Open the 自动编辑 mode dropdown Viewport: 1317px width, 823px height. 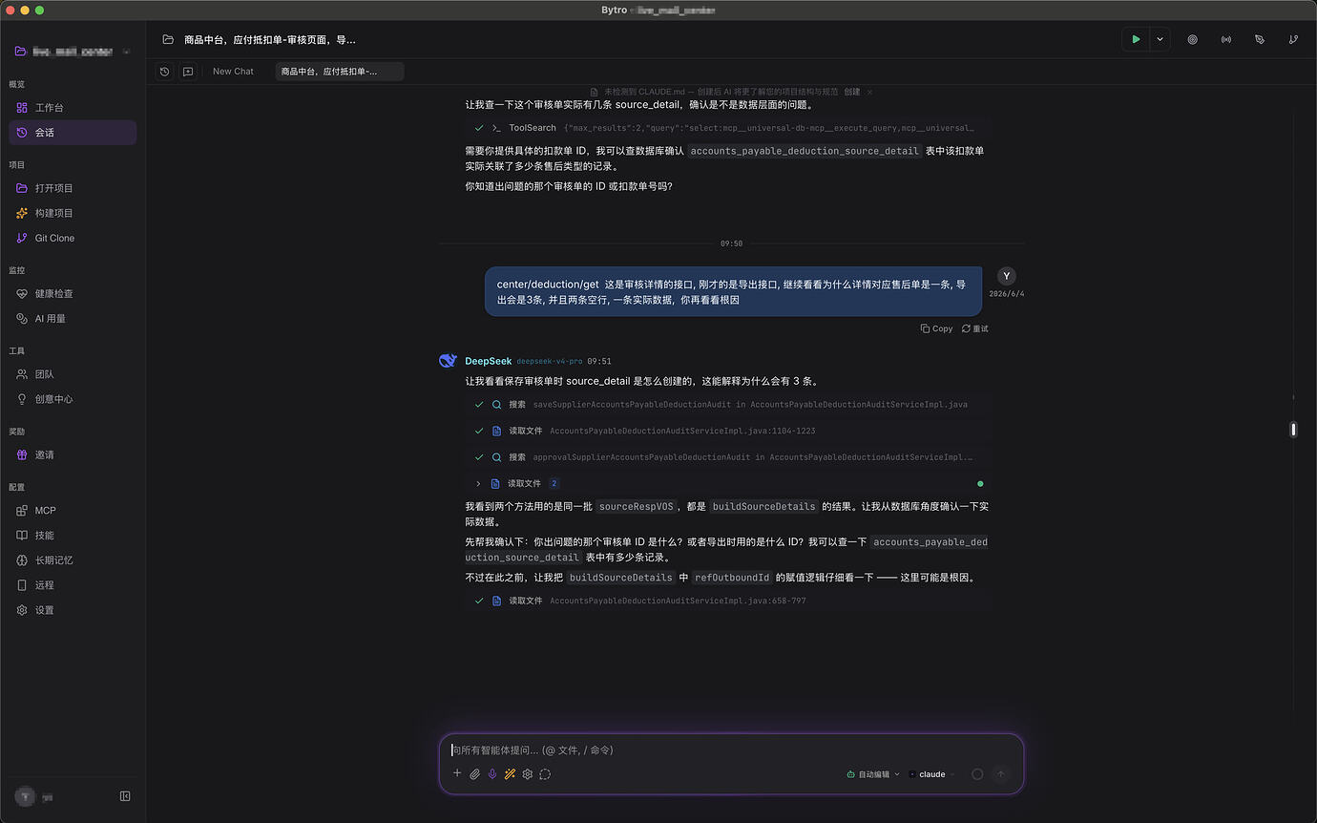(873, 774)
